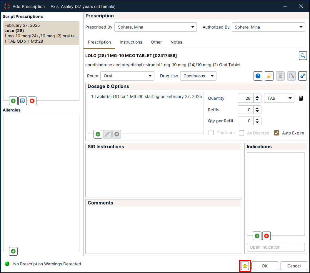310x273 pixels.
Task: Enable the Triplicate checkbox
Action: click(211, 133)
